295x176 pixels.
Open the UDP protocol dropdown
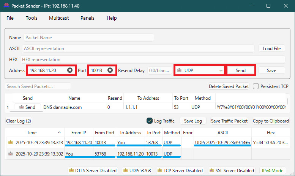[200, 71]
